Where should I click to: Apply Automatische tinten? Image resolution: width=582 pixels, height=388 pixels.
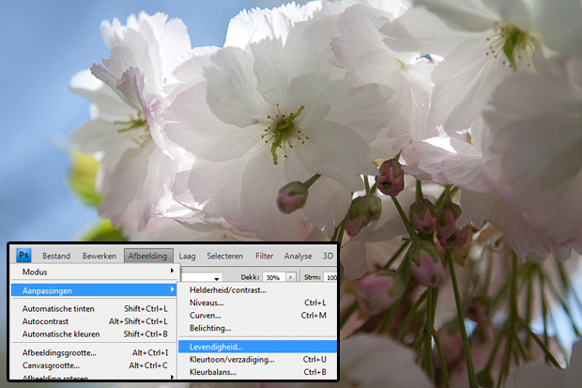point(95,308)
